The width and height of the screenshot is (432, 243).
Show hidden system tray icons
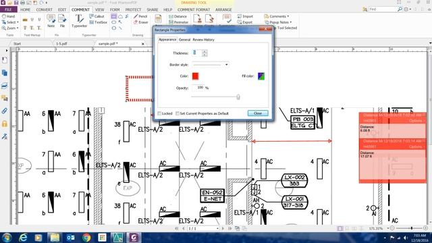(x=385, y=238)
